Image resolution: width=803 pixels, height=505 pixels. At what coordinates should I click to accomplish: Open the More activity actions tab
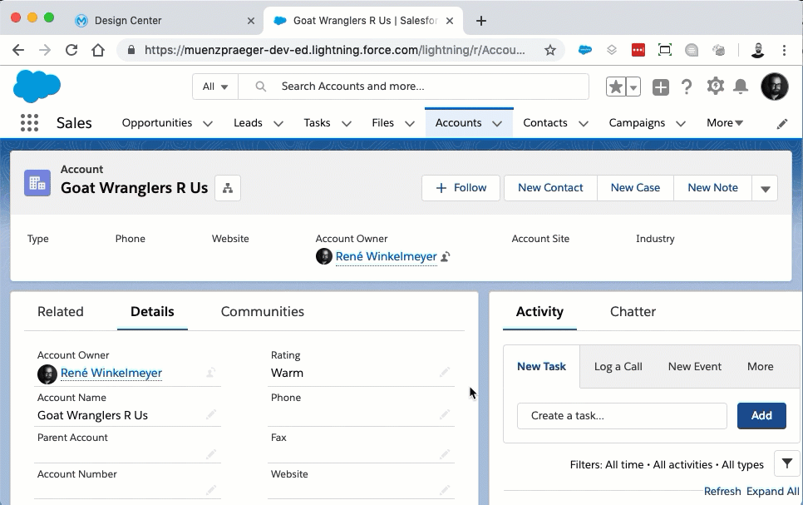(x=760, y=367)
